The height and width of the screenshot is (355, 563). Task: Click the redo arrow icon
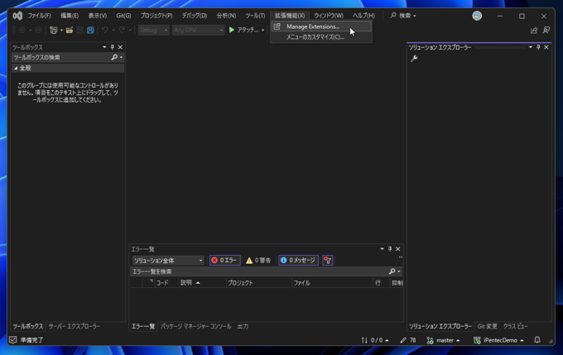[122, 30]
